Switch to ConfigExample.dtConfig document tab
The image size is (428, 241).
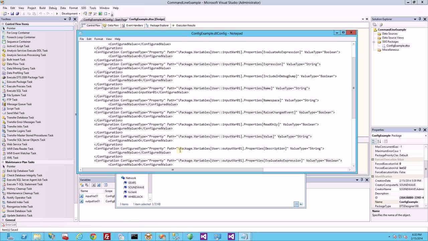click(98, 19)
